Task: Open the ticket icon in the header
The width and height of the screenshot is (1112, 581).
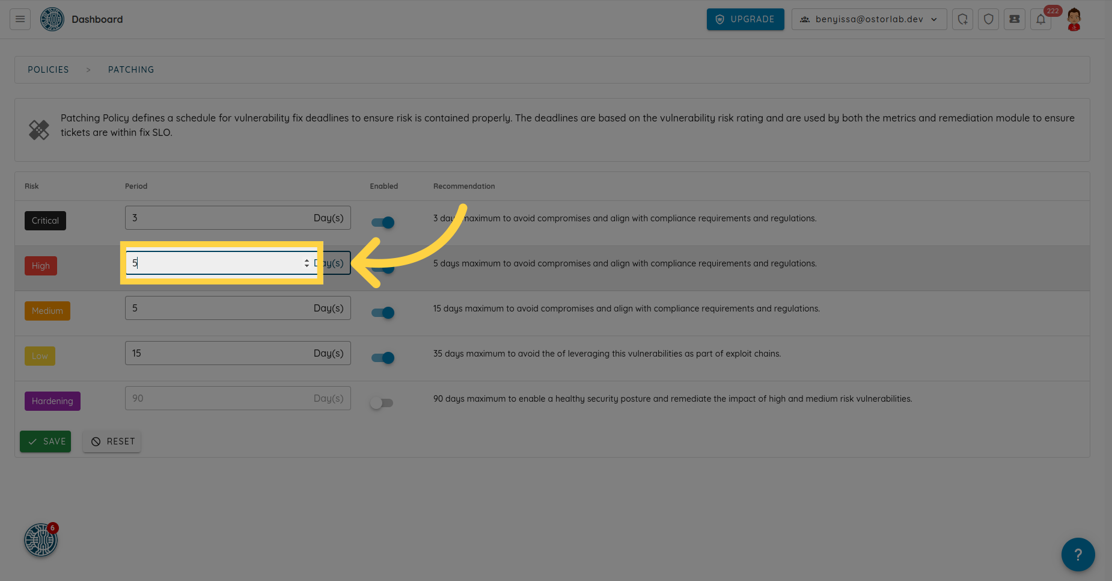Action: click(1014, 19)
